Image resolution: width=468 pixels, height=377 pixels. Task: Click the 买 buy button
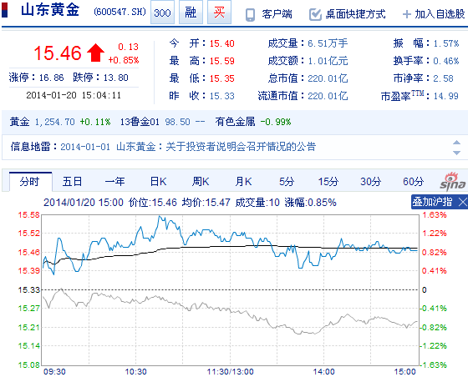click(x=219, y=13)
